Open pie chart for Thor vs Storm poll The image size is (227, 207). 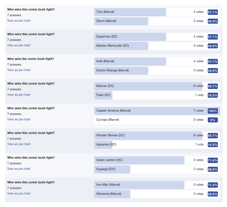click(x=19, y=21)
